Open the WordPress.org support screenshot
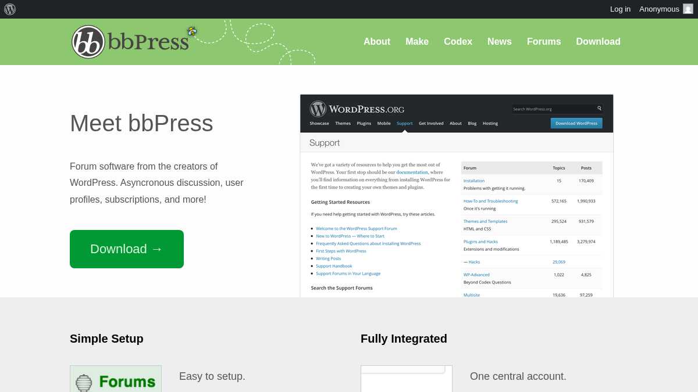The height and width of the screenshot is (392, 698). 457,196
